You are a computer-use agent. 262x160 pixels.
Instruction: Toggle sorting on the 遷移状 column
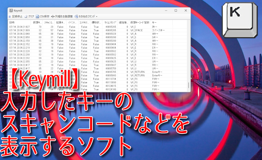coord(96,22)
